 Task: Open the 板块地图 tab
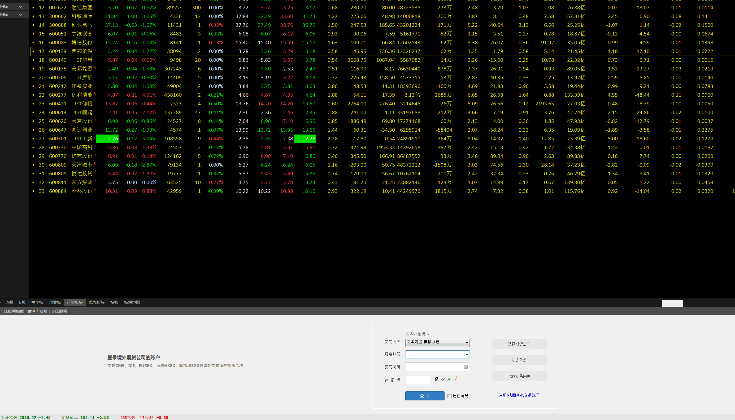pyautogui.click(x=132, y=302)
